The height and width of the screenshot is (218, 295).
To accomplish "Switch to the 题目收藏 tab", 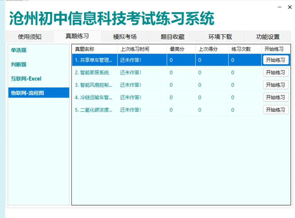I will (x=172, y=36).
